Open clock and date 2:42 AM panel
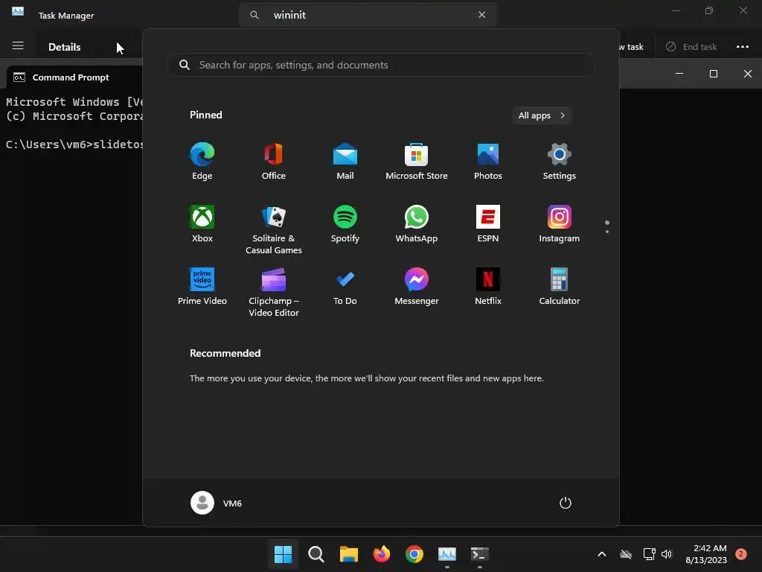This screenshot has height=572, width=762. tap(706, 554)
